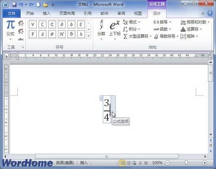This screenshot has width=216, height=169.
Task: Insert the Fraktur ℌ symbol
Action: [x=71, y=34]
